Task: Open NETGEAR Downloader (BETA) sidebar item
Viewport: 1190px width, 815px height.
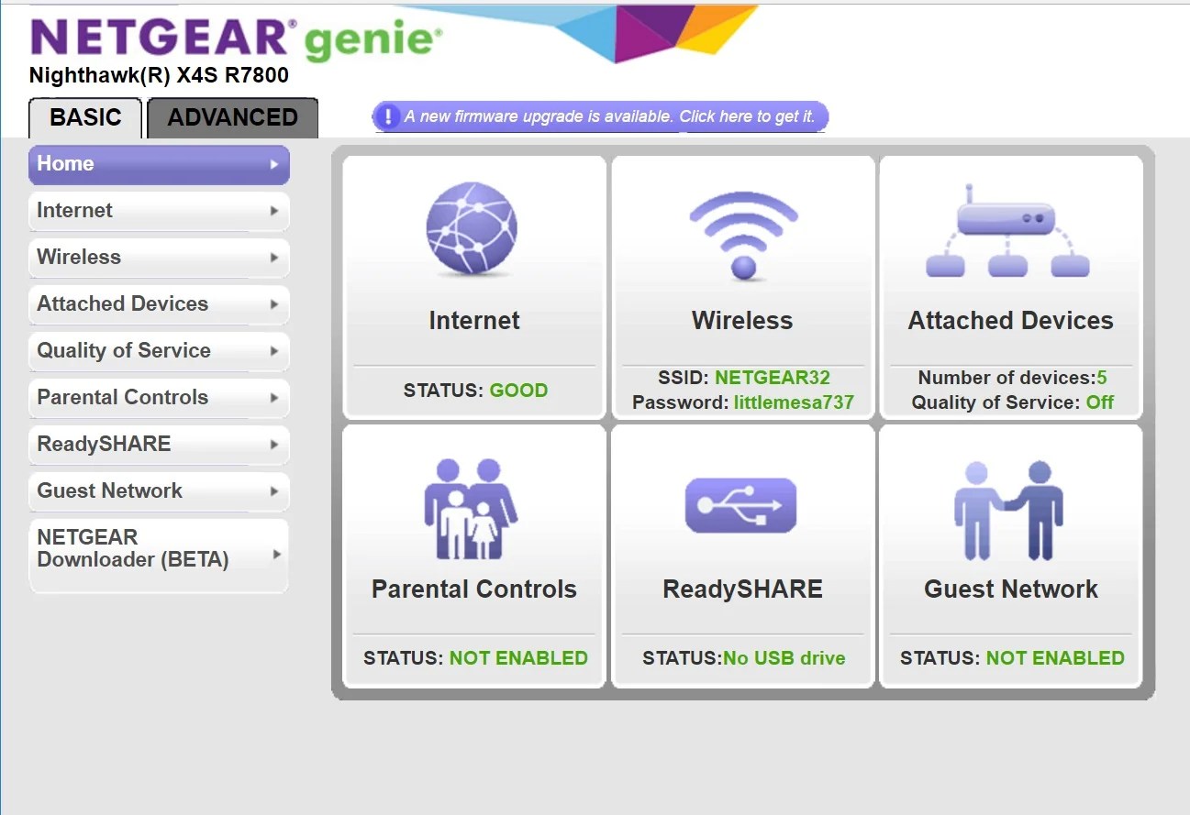Action: point(160,556)
